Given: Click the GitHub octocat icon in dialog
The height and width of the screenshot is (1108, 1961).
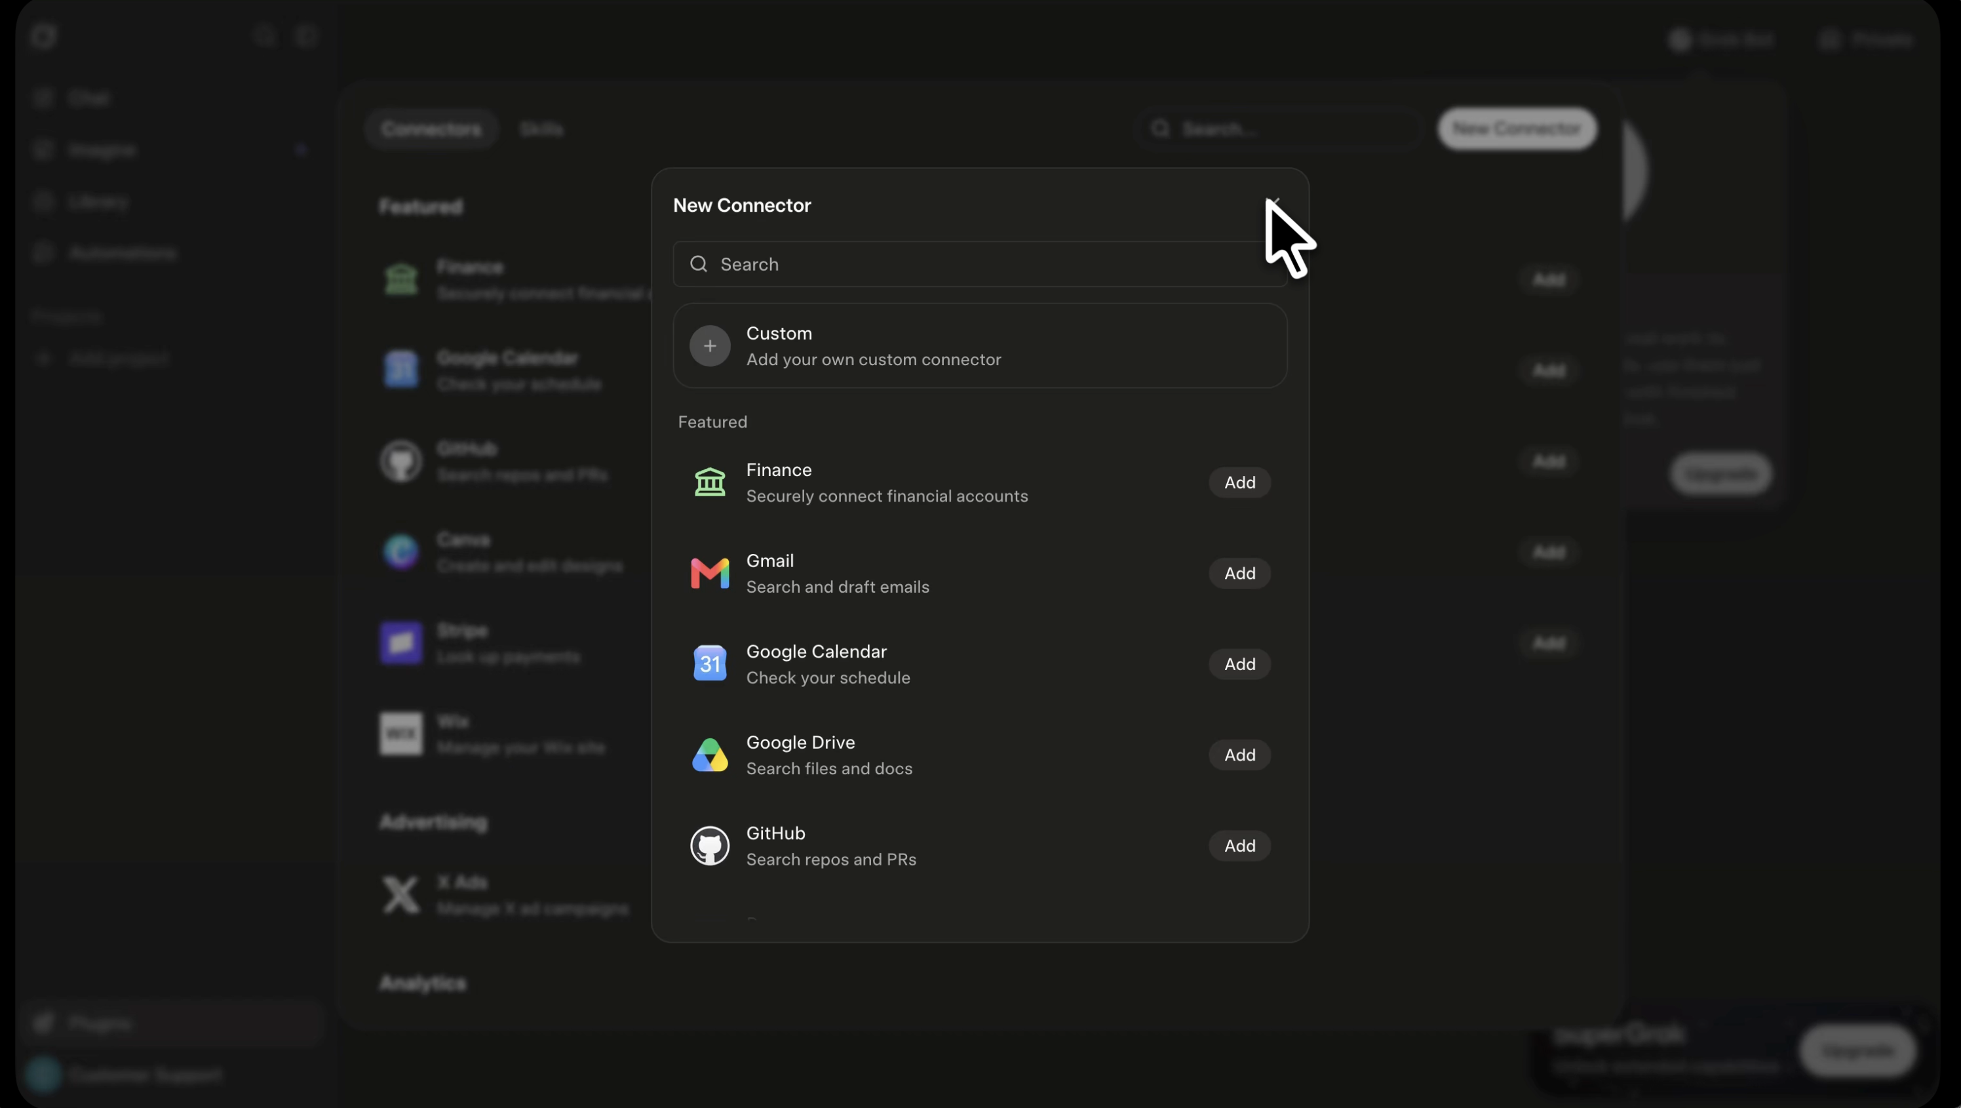Looking at the screenshot, I should (710, 845).
